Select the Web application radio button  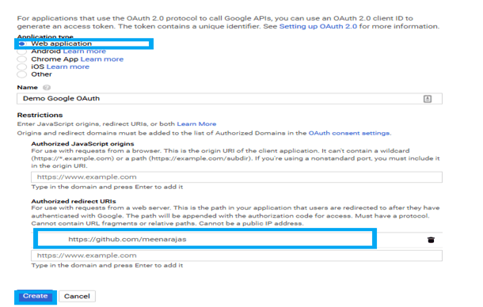point(22,44)
